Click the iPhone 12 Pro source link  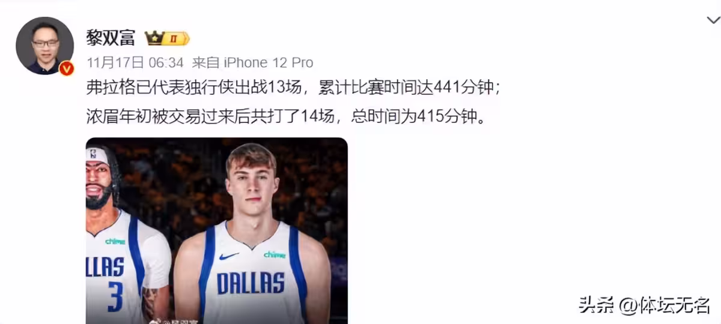click(x=269, y=63)
